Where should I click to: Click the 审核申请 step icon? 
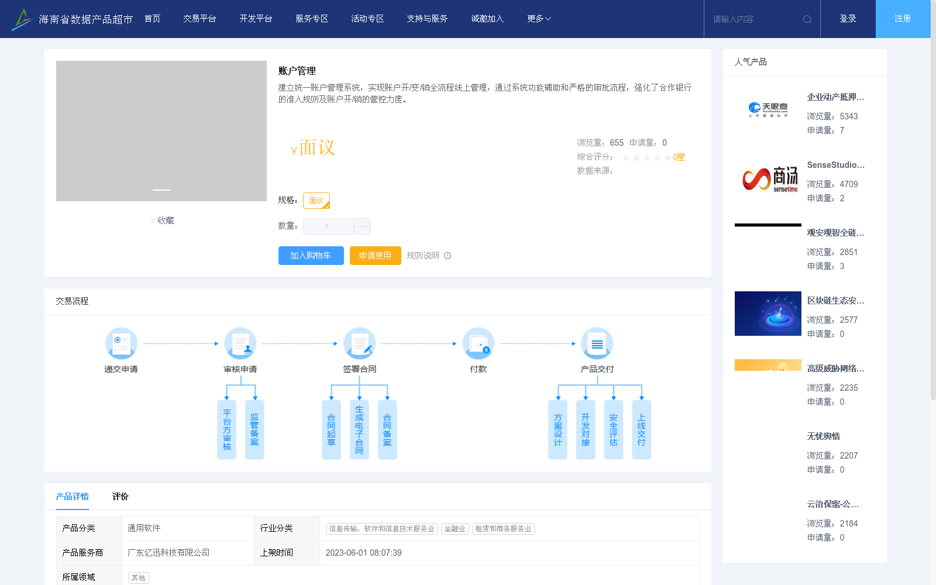[x=240, y=343]
